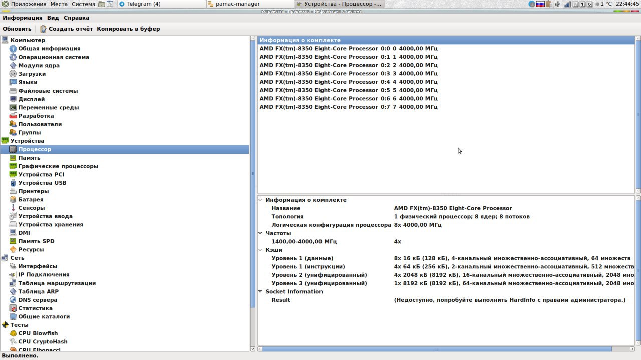
Task: Collapse the Кэши section
Action: (x=260, y=250)
